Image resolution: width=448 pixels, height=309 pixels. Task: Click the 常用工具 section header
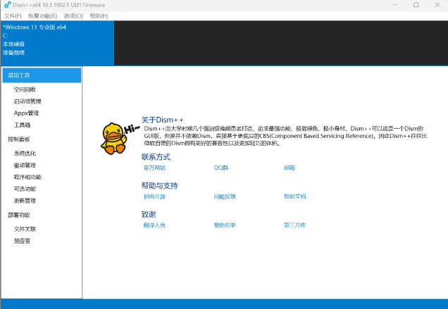coord(42,75)
